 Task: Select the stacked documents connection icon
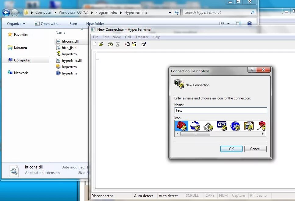tap(249, 126)
